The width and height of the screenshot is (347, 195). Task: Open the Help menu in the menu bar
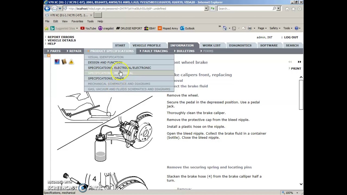tap(100, 21)
